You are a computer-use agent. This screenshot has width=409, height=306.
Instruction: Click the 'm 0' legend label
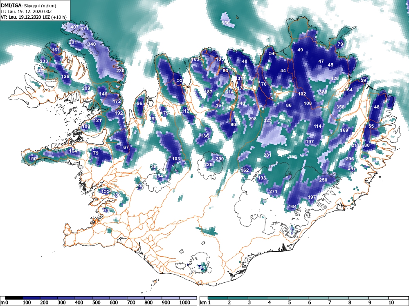(4, 303)
